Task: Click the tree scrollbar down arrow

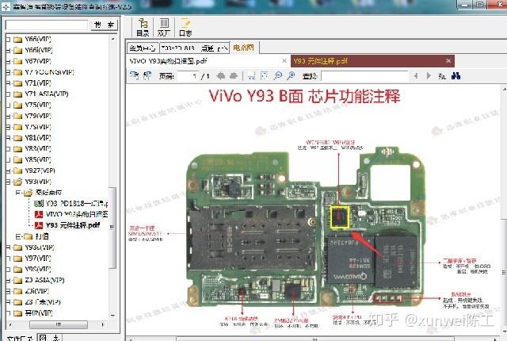Action: (112, 315)
